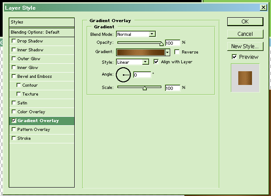The image size is (271, 196).
Task: Turn on the Inner Glow effect
Action: [14, 68]
